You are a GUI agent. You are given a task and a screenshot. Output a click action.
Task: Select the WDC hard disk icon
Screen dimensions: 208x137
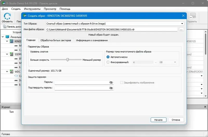[12, 72]
